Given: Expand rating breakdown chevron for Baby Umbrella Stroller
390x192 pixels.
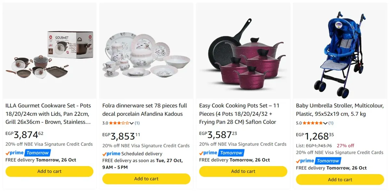Looking at the screenshot, I should (x=325, y=123).
